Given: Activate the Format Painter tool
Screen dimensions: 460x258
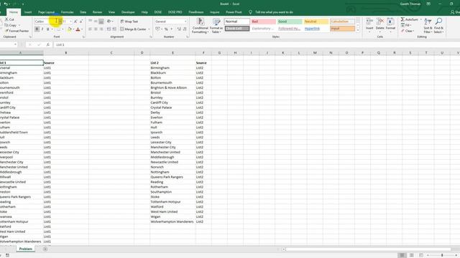Looking at the screenshot, I should [x=17, y=31].
